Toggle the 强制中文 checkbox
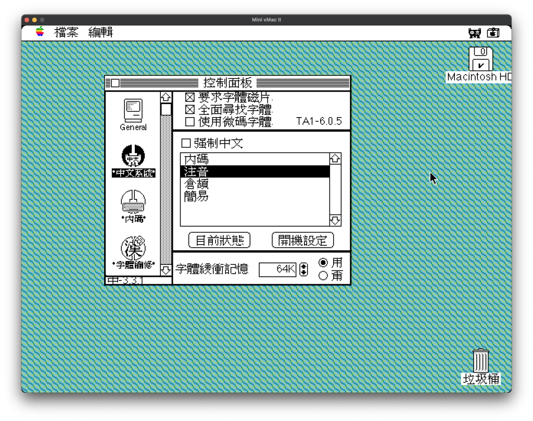Viewport: 533px width, 421px height. tap(186, 144)
